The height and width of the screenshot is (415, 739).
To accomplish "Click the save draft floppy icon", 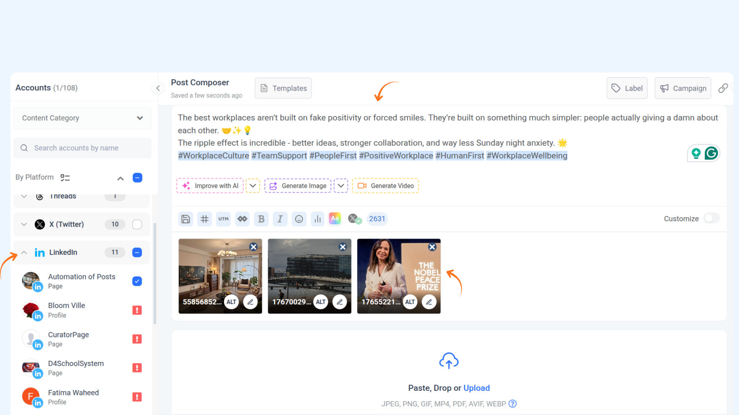I will click(x=186, y=219).
